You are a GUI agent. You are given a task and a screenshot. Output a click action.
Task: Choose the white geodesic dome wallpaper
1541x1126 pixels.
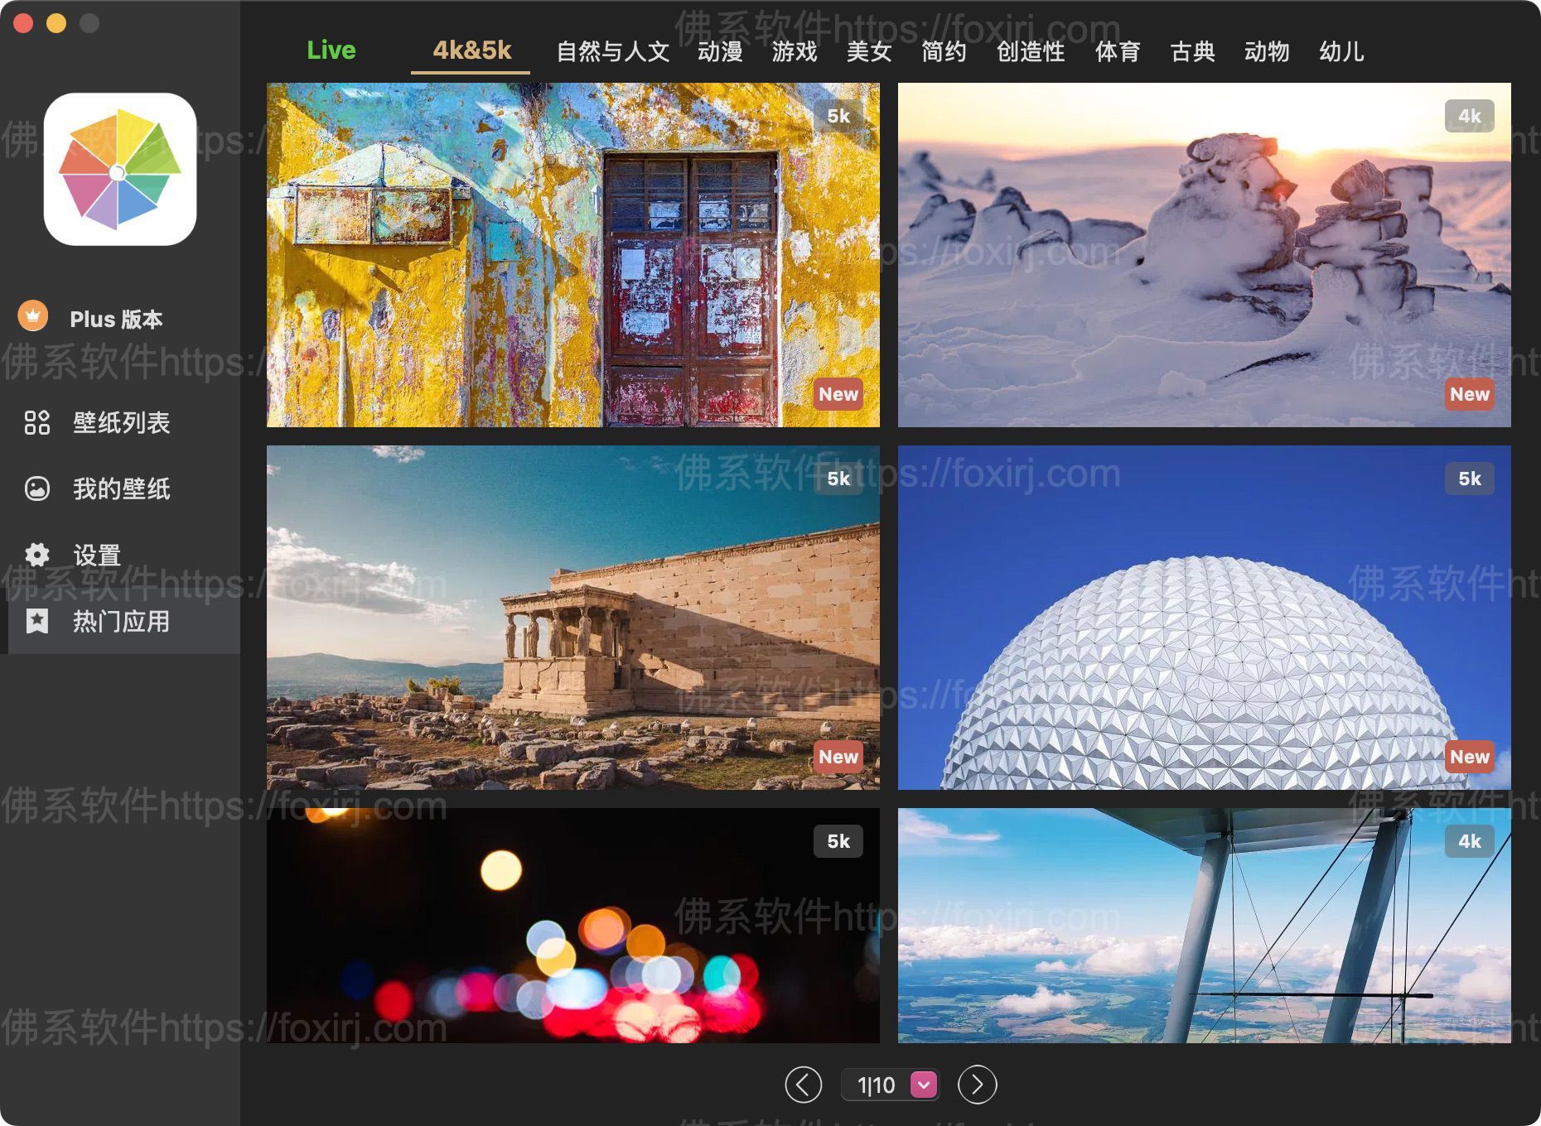tap(1204, 618)
